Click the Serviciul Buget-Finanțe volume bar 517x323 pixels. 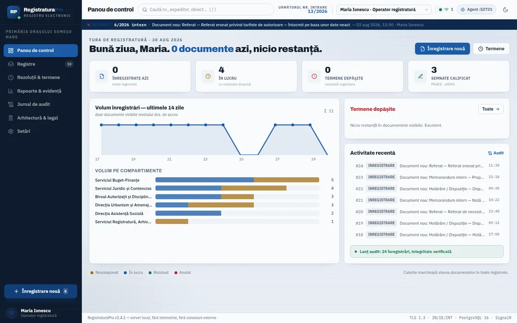coord(237,180)
